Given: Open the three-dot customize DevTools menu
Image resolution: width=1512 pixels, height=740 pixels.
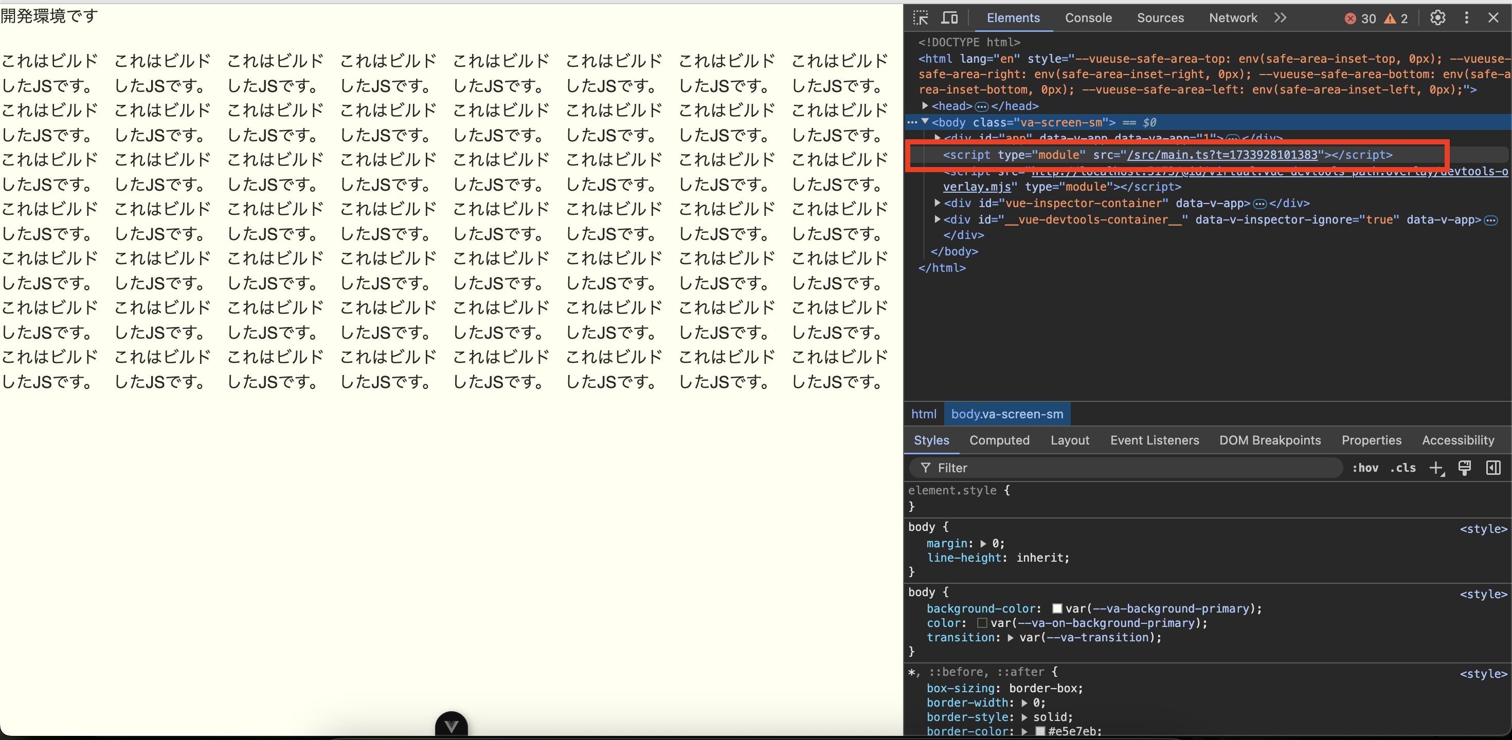Looking at the screenshot, I should point(1467,17).
